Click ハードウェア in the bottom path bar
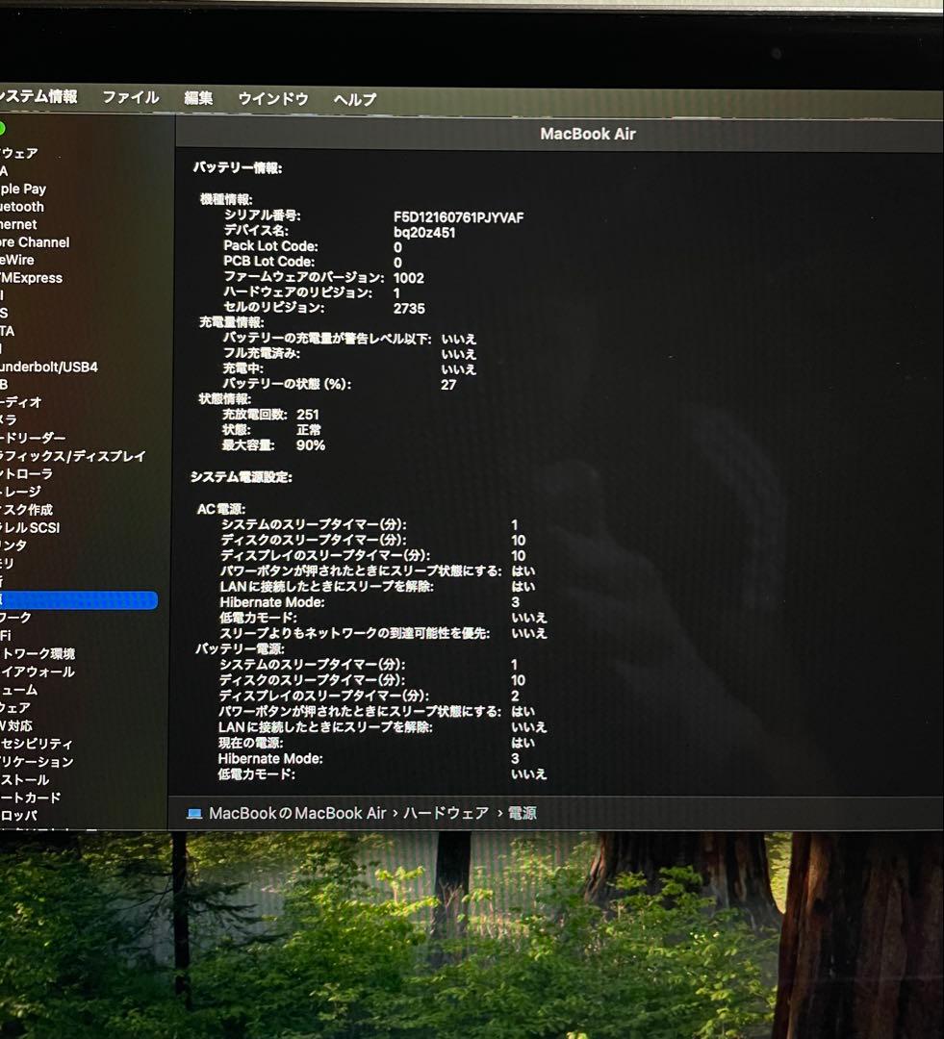Viewport: 944px width, 1039px height. click(446, 814)
